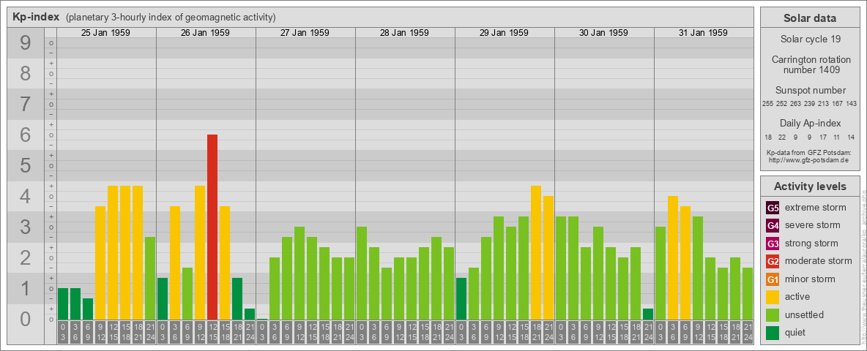Viewport: 867px width, 351px height.
Task: Click the yellow 18-21 bar on 29 Jan 1959
Action: point(536,253)
